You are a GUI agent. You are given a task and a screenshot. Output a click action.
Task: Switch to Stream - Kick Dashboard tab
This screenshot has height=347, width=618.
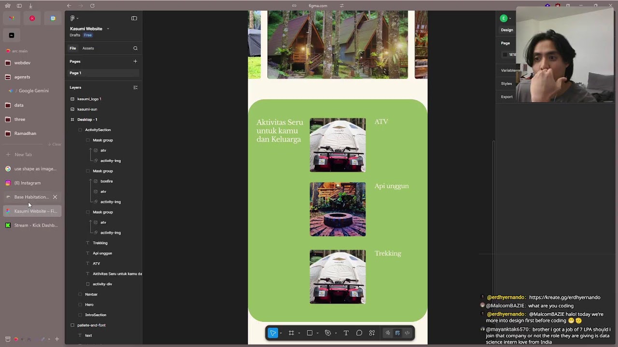coord(32,226)
